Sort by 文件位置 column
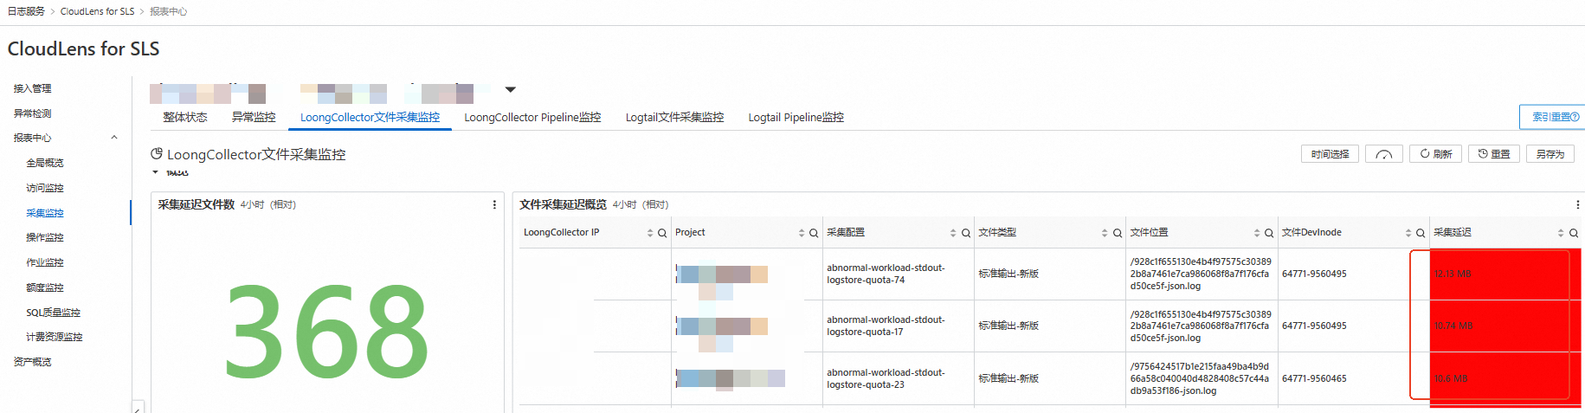 [x=1257, y=233]
